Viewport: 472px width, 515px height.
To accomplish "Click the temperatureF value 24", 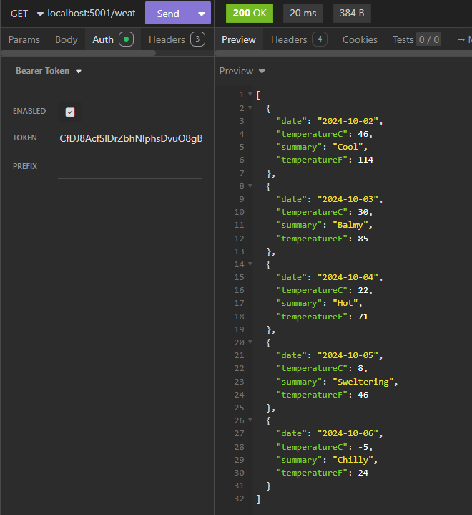I will (363, 473).
